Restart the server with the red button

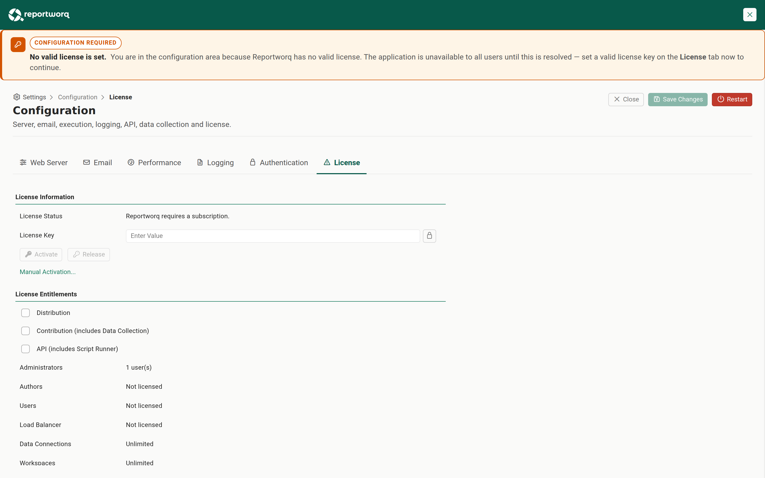pos(732,99)
